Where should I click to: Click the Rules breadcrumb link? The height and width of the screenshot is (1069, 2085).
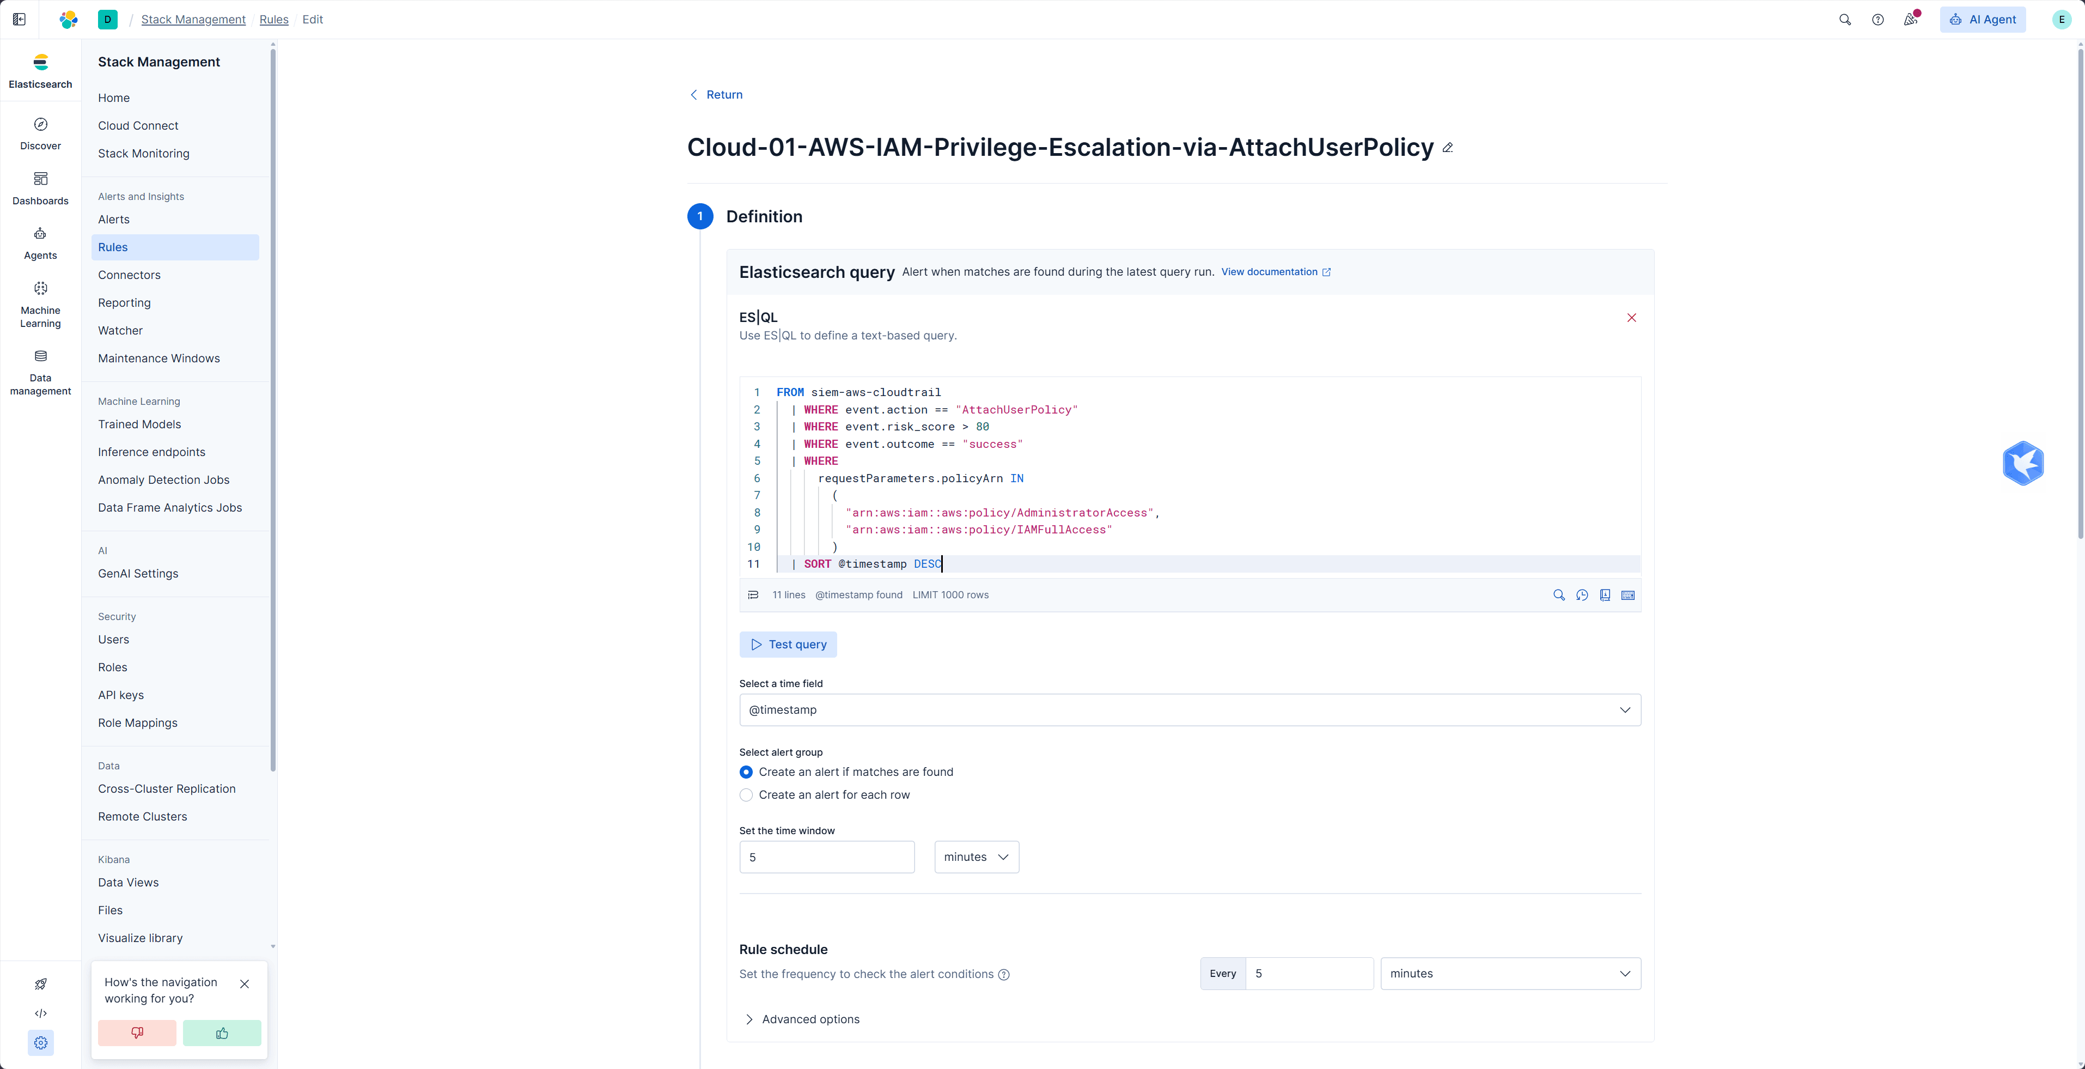pyautogui.click(x=273, y=20)
